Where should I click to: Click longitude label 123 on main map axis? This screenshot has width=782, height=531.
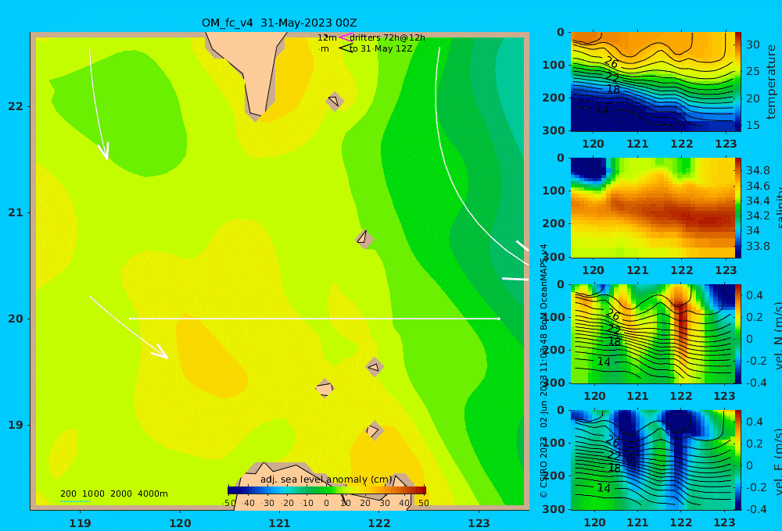[479, 523]
